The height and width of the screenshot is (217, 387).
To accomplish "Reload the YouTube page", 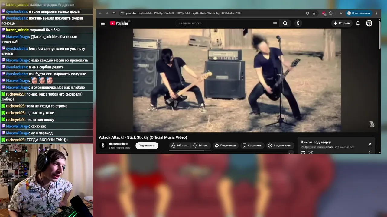I will pos(114,13).
